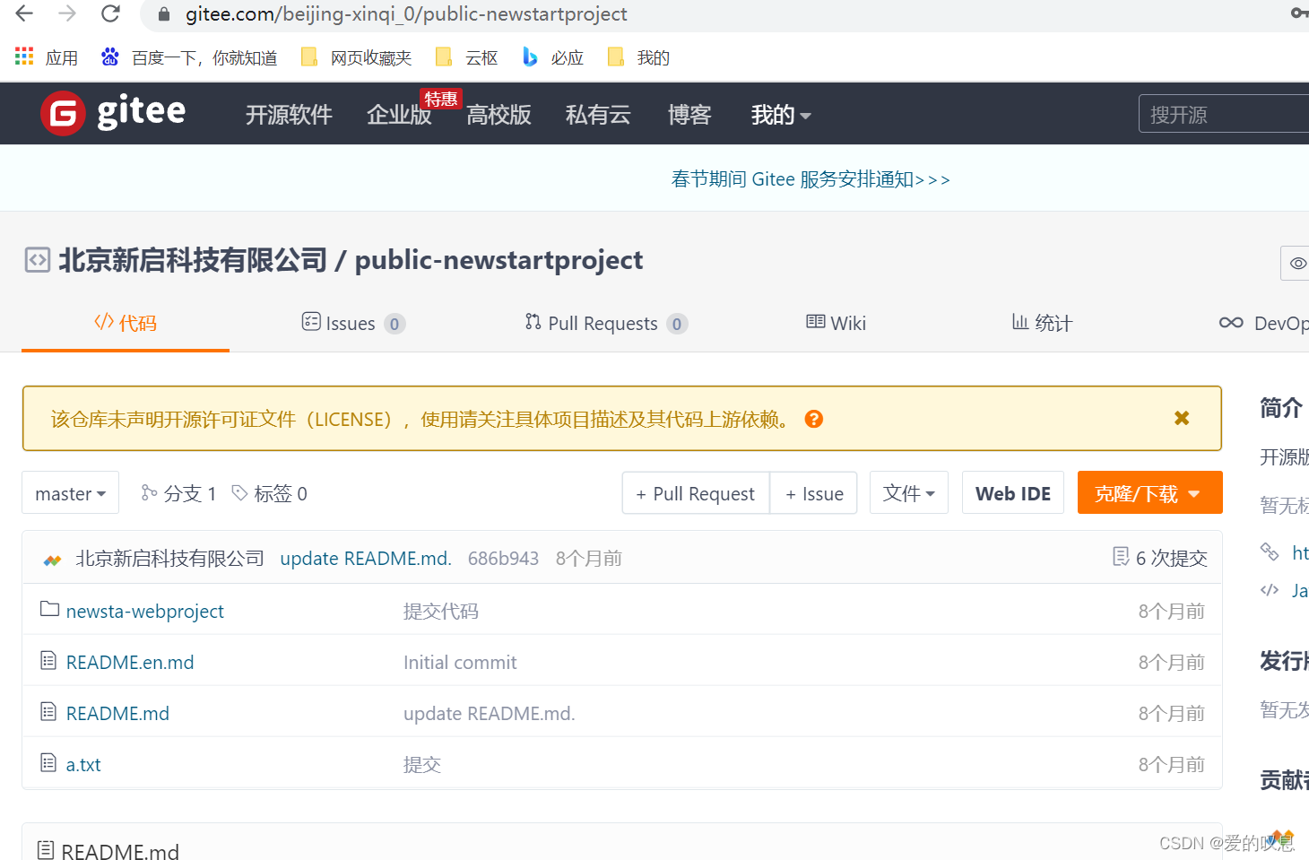
Task: Open the Wiki tab
Action: point(836,323)
